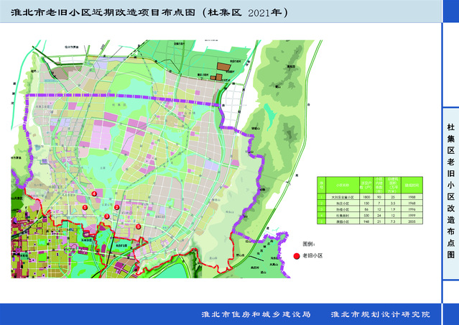Click the red 老旧小区 legend circle
This screenshot has height=325, width=459.
296,255
